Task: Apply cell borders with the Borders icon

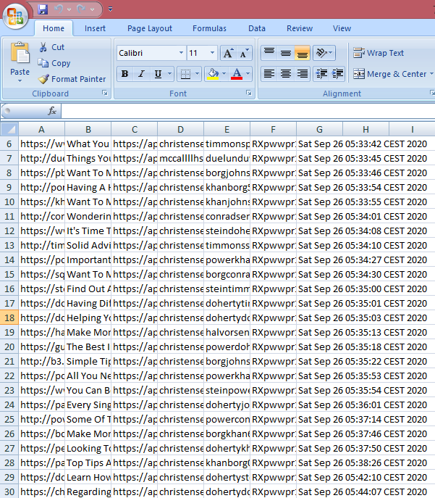Action: click(185, 74)
